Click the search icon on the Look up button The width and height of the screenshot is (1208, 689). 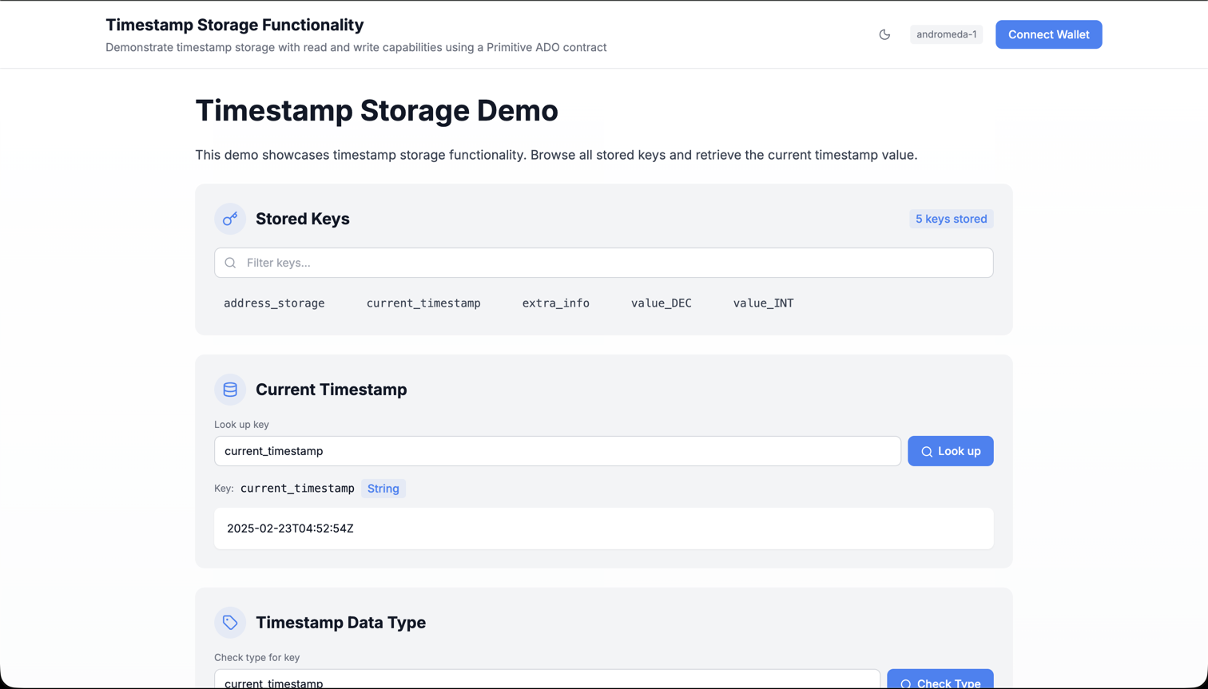pos(927,451)
